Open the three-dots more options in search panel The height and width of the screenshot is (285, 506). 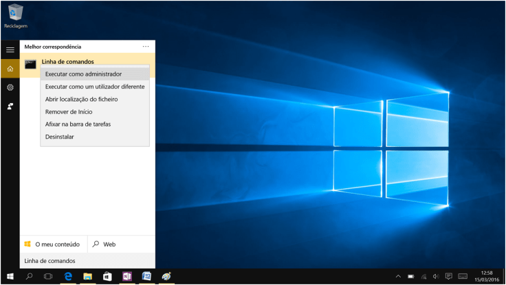146,47
